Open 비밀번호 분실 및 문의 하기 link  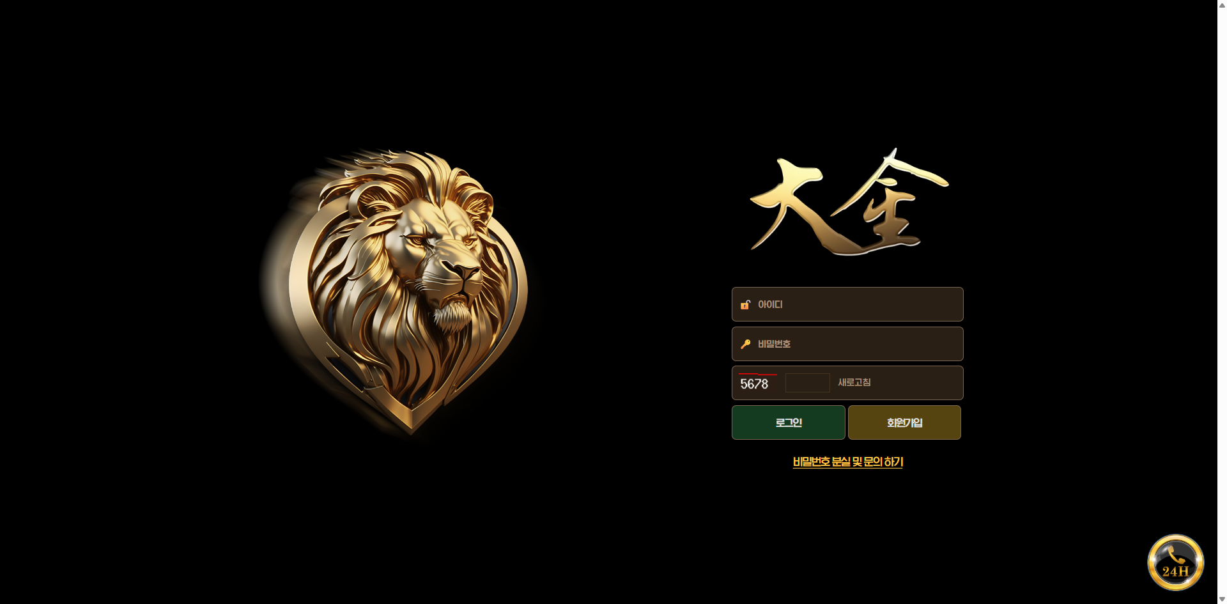(848, 461)
